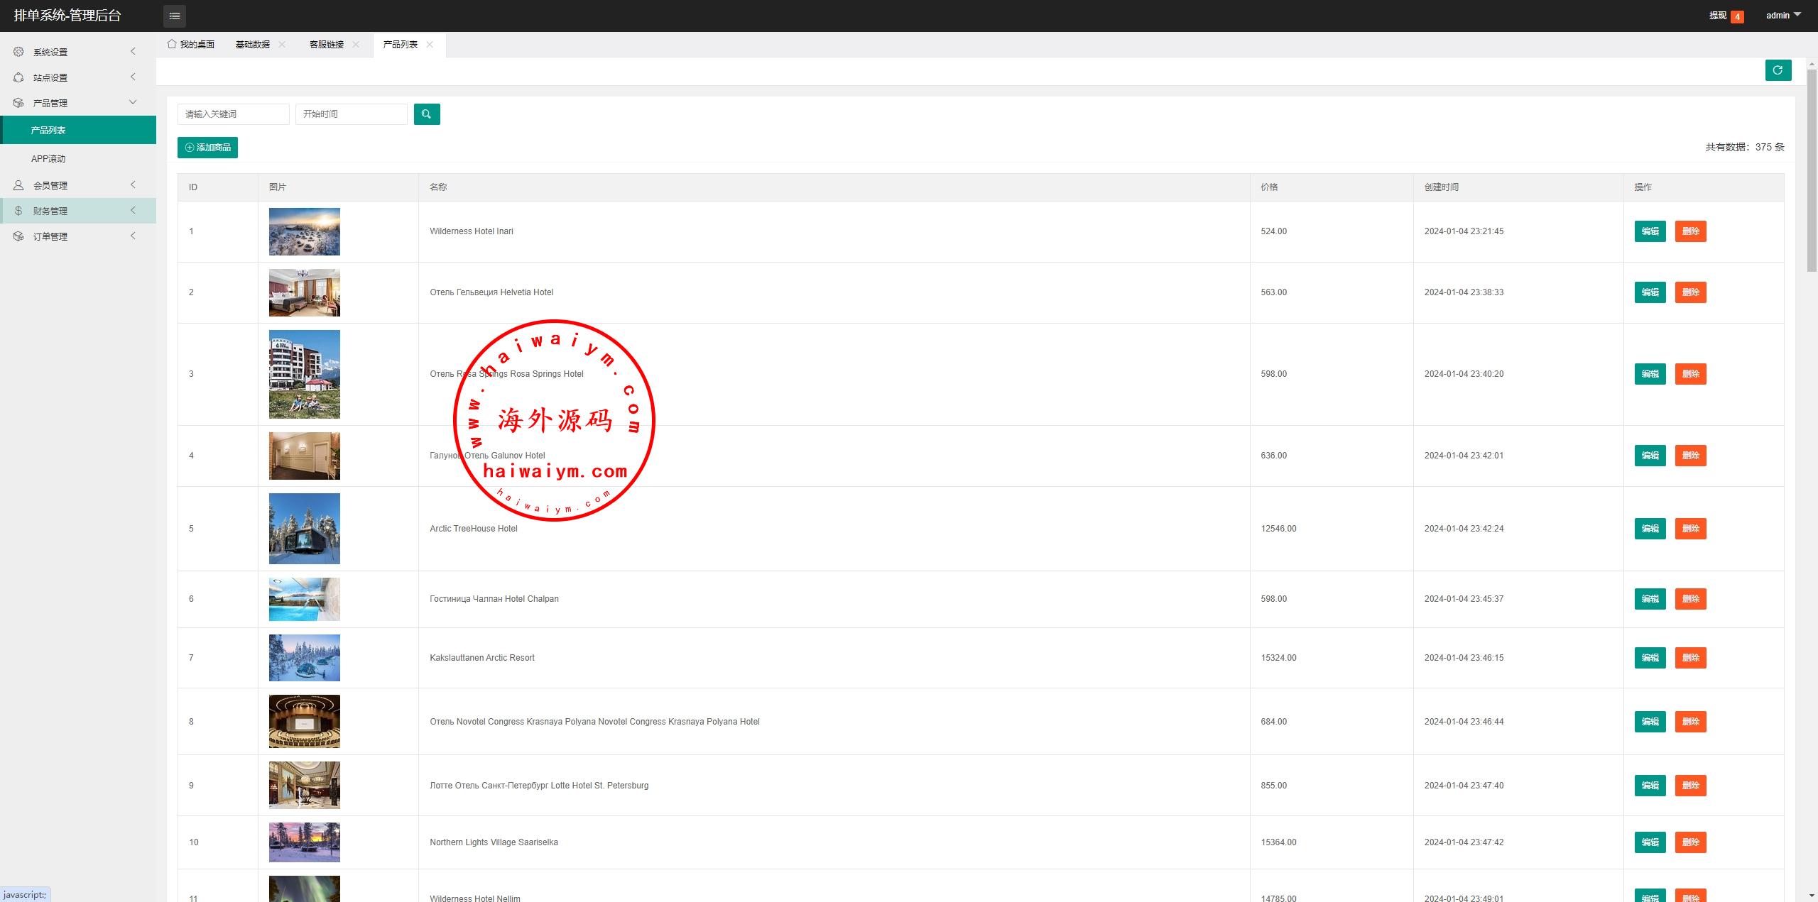Viewport: 1818px width, 902px height.
Task: Close the 产品列表 tab with X
Action: 430,44
